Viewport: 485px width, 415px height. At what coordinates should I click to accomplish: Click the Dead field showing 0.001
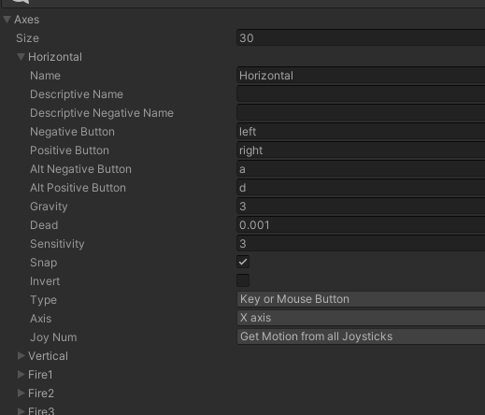361,225
